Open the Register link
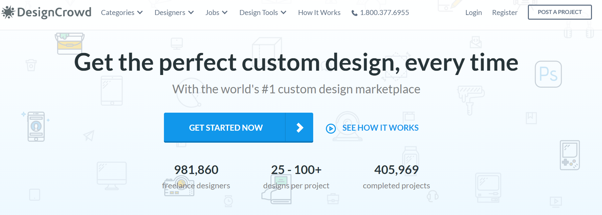 pos(505,13)
